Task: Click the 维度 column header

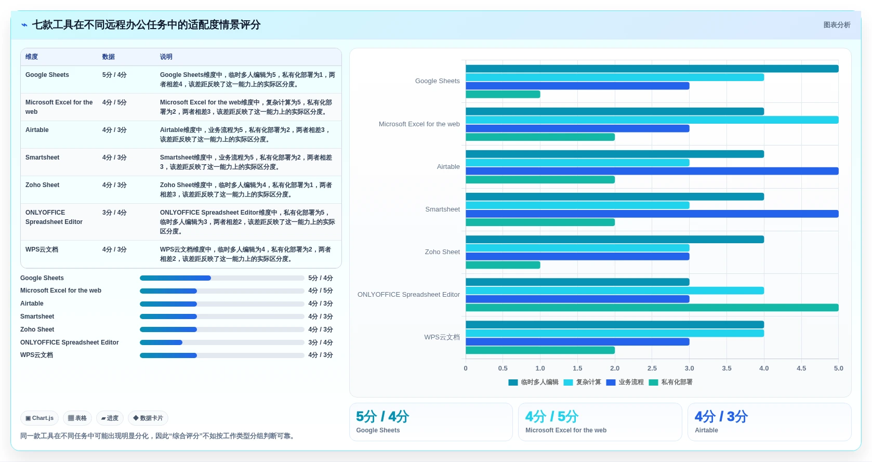Action: (32, 57)
